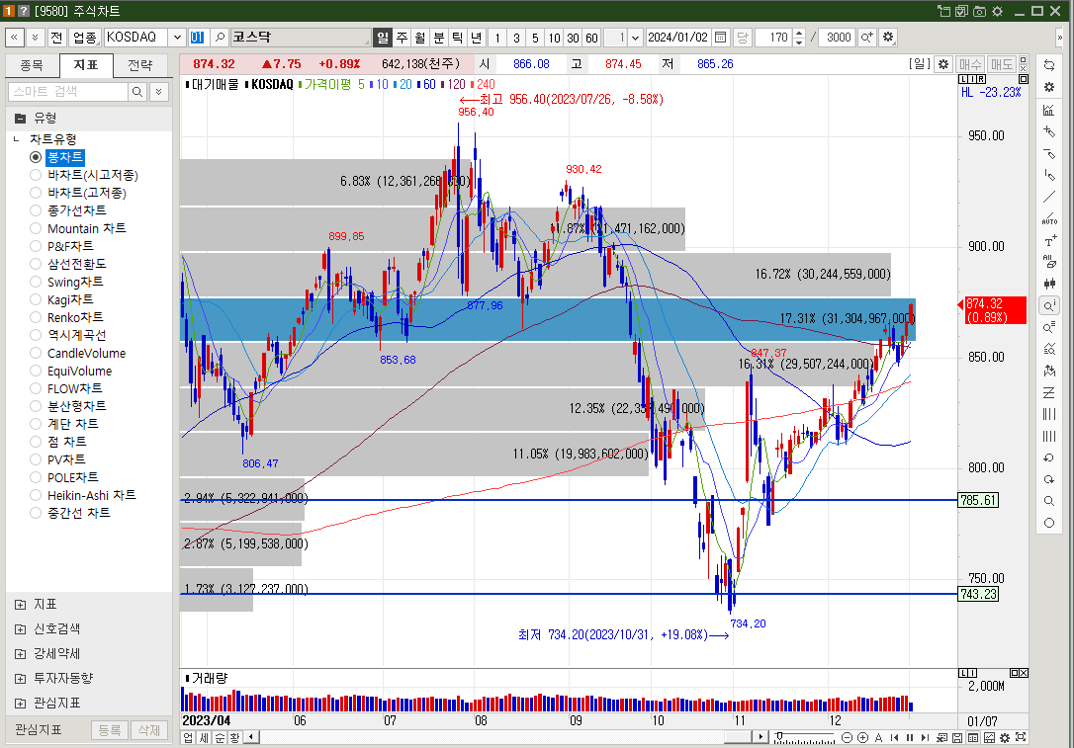The width and height of the screenshot is (1074, 748).
Task: Click the undo rotate-left arrow icon
Action: pos(1048,457)
